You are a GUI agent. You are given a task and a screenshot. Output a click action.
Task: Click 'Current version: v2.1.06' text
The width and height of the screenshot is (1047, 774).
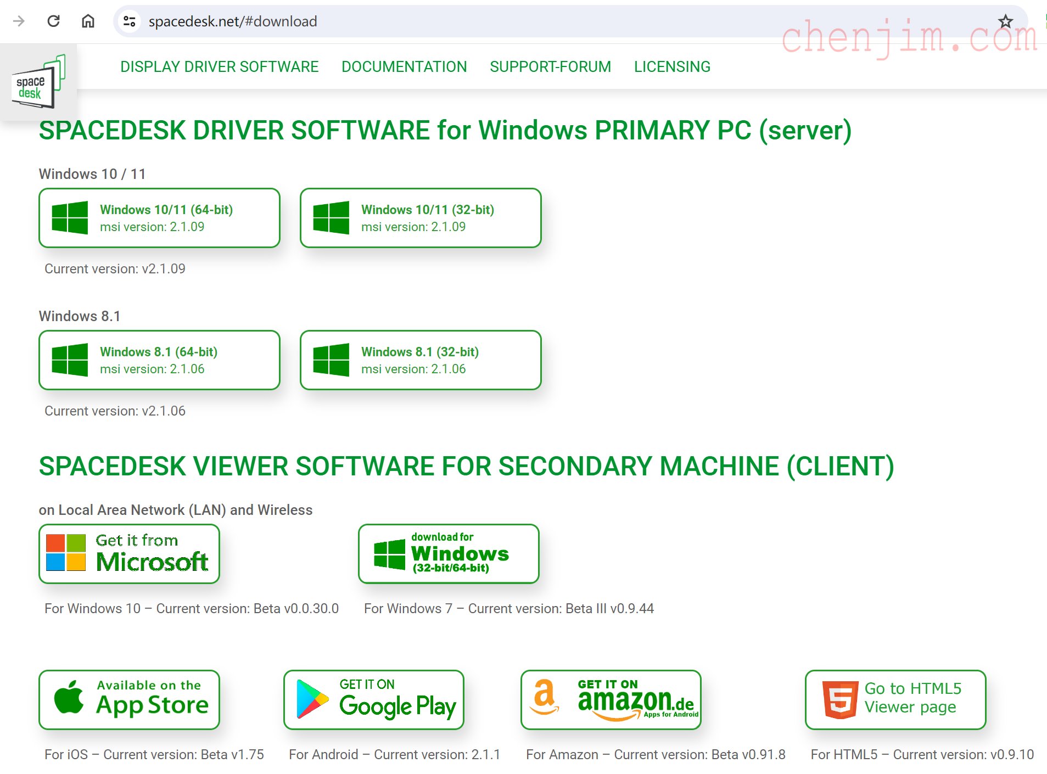(115, 411)
